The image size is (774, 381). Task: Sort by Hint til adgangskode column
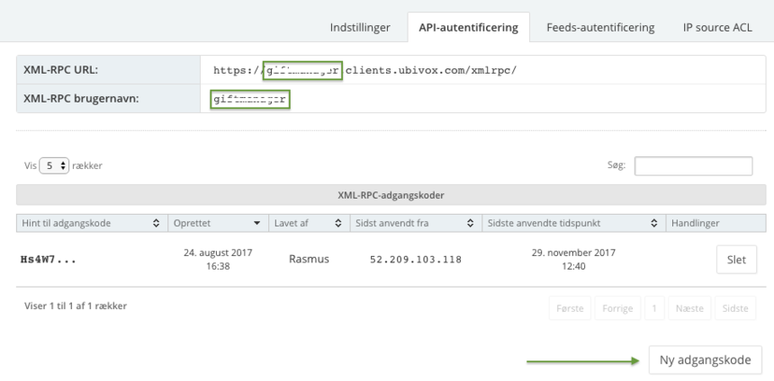click(x=90, y=222)
